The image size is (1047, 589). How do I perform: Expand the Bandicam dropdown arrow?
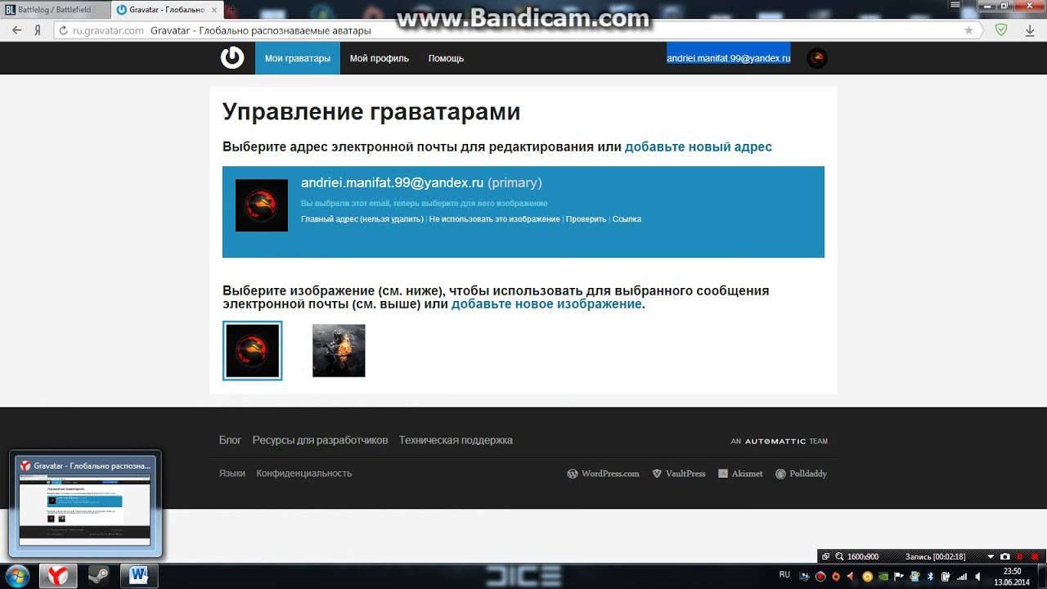click(991, 556)
